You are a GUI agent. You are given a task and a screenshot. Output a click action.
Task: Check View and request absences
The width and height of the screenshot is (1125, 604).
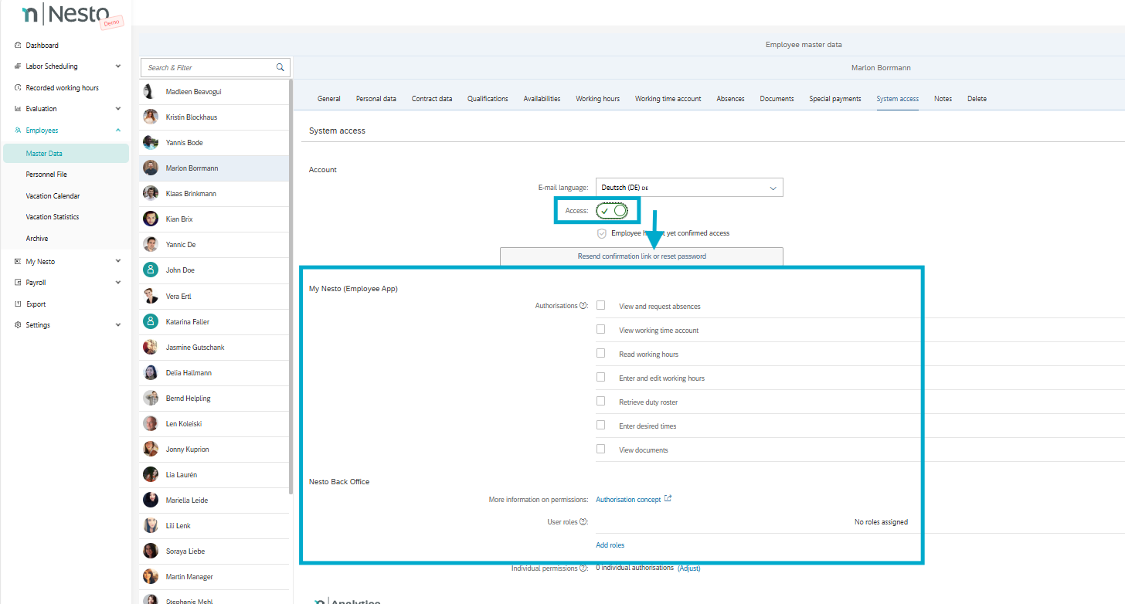pyautogui.click(x=600, y=306)
